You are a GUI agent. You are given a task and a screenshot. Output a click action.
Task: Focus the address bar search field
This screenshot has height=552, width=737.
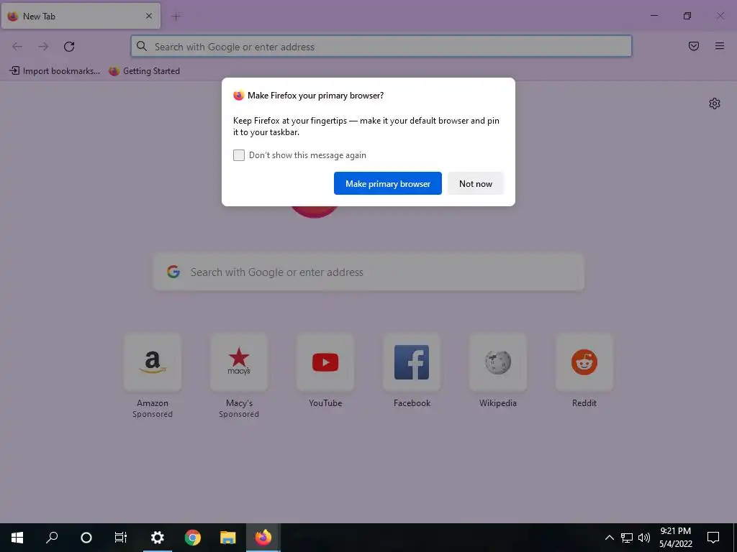point(381,47)
